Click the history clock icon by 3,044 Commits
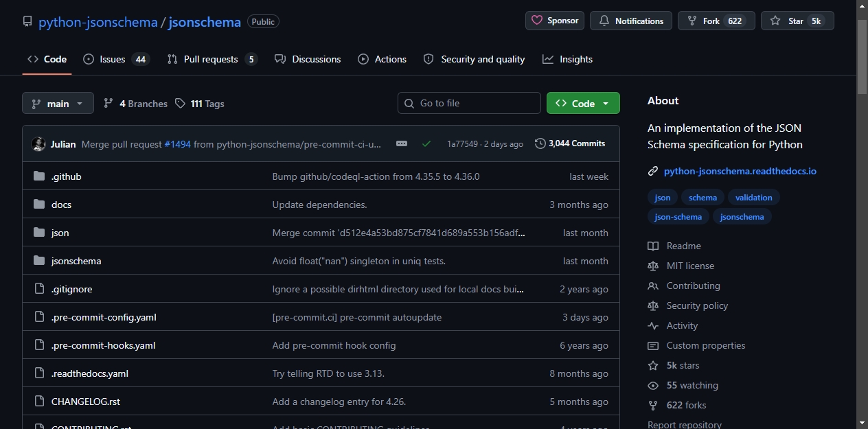Viewport: 868px width, 429px height. 540,143
